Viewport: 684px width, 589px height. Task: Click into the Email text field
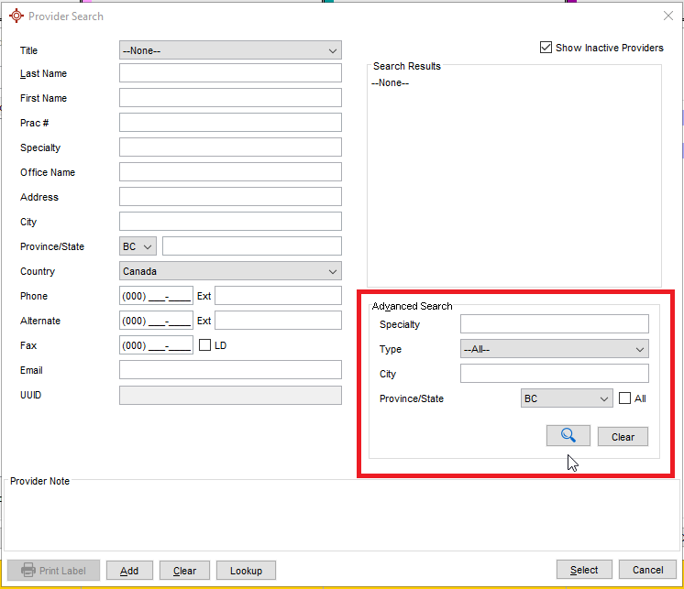point(230,370)
